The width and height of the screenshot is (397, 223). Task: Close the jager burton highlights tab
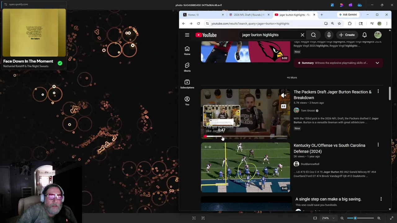314,15
